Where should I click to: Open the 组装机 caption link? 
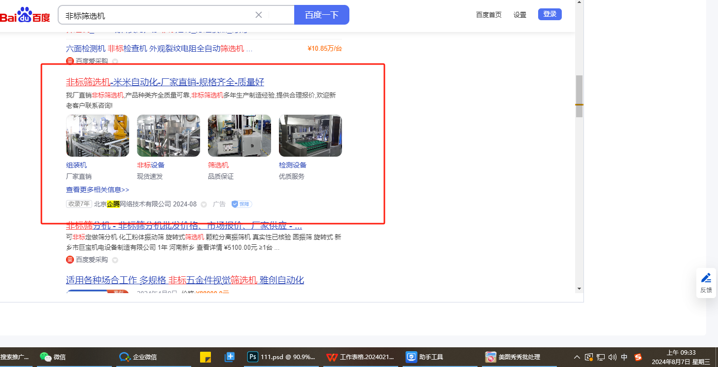coord(76,165)
